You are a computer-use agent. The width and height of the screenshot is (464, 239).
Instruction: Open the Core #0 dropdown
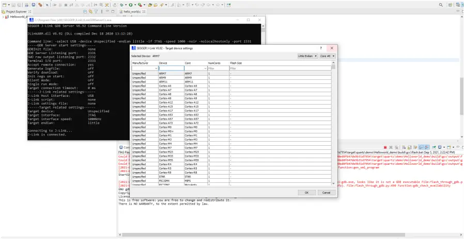(328, 56)
